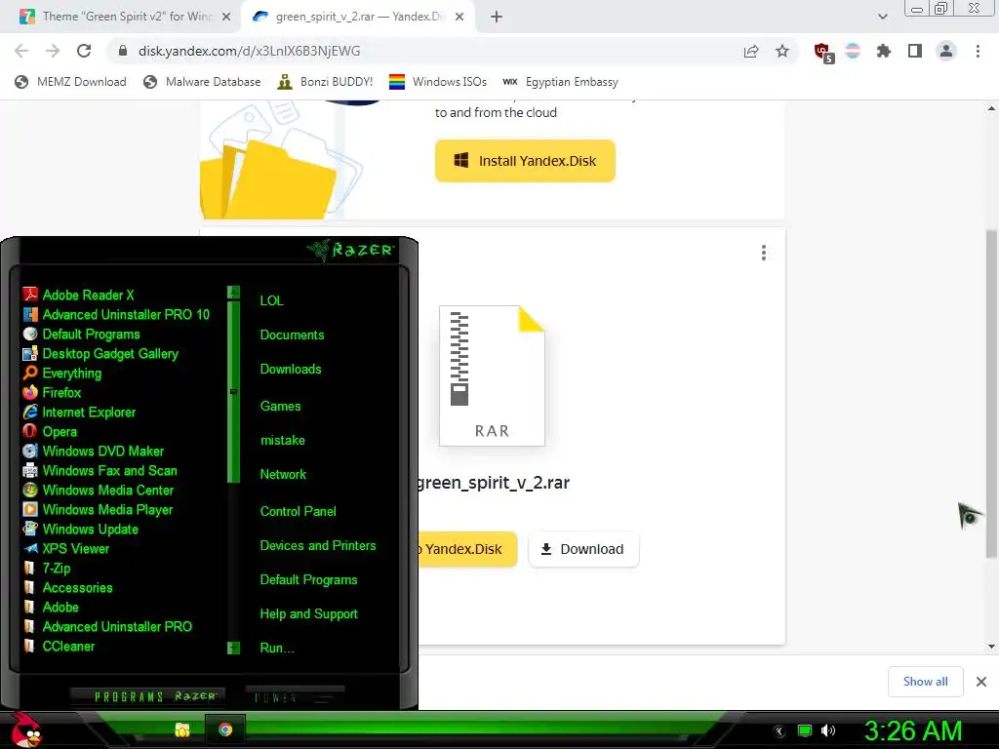Reload the current page

(x=84, y=51)
